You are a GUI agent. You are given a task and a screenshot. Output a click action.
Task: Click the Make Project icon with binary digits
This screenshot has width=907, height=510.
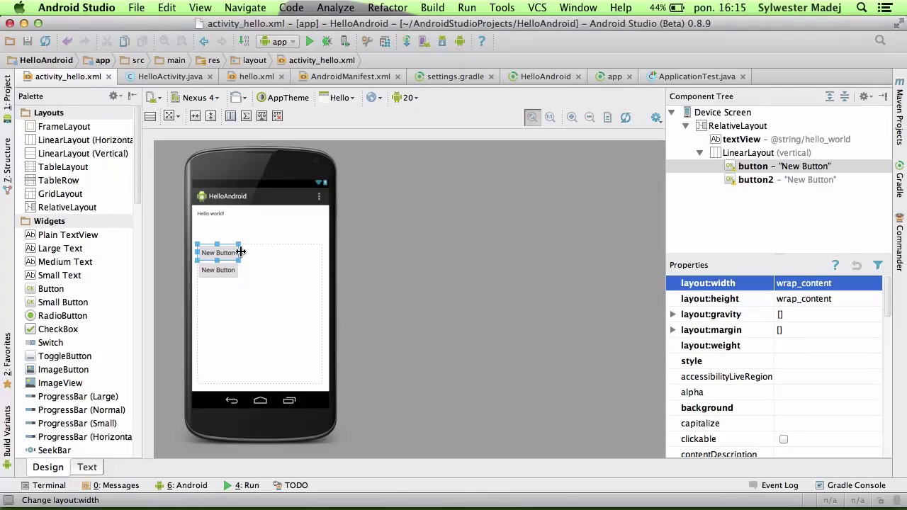point(244,41)
